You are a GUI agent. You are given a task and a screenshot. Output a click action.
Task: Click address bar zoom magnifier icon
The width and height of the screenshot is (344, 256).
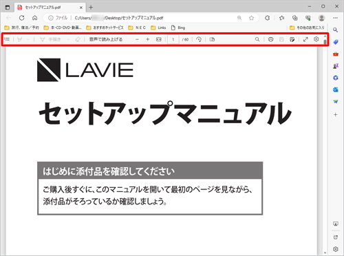(x=239, y=18)
